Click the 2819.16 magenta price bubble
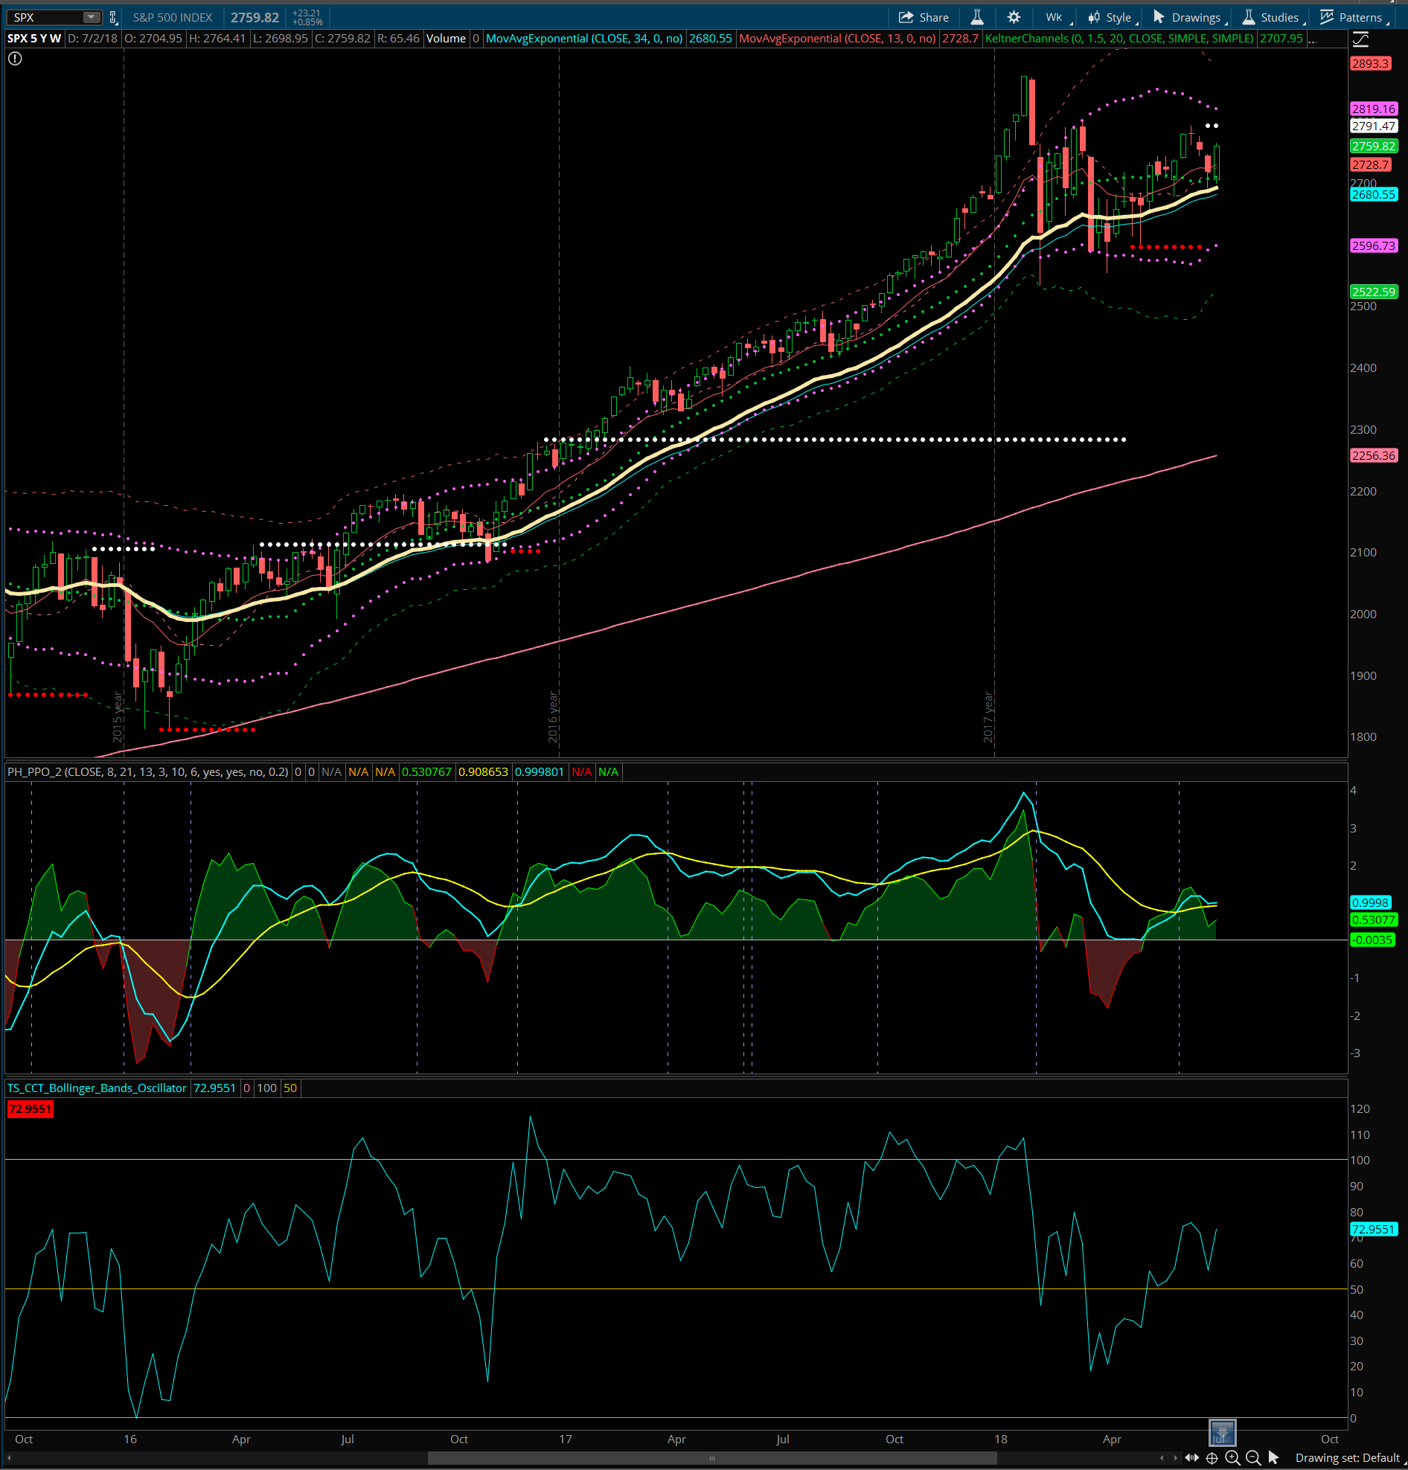This screenshot has width=1408, height=1470. pyautogui.click(x=1374, y=109)
